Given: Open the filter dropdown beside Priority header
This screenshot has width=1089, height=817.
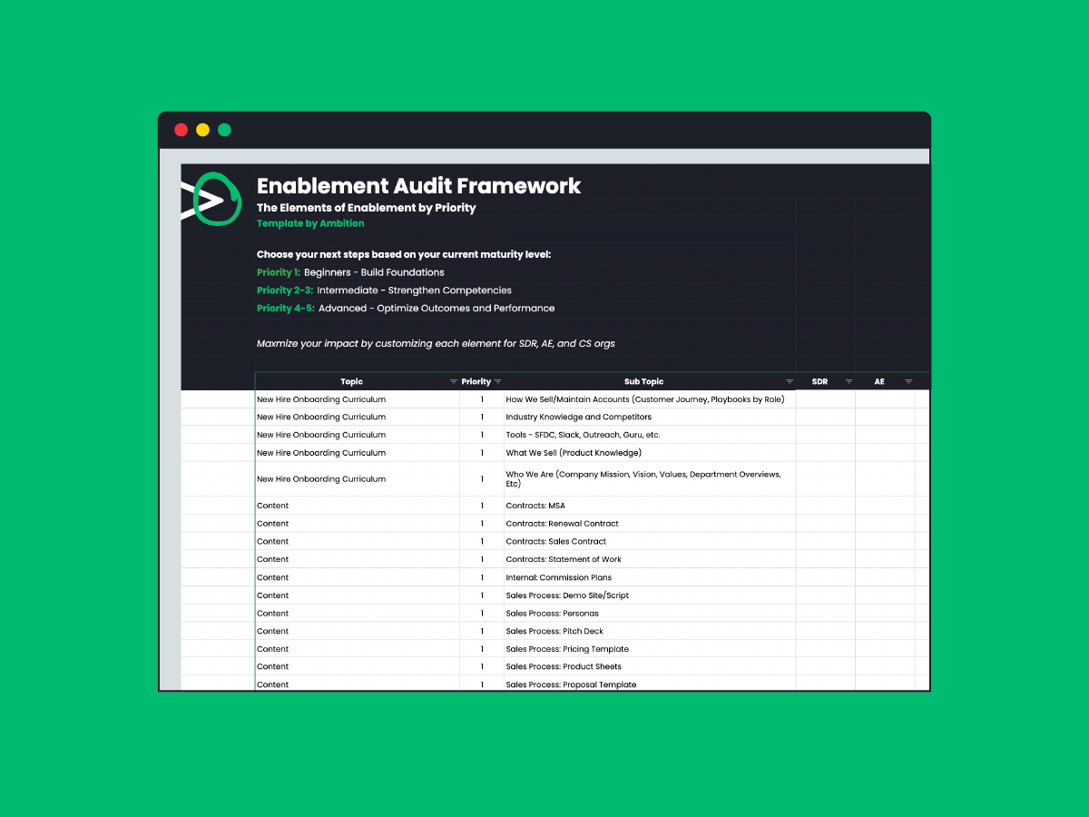Looking at the screenshot, I should (497, 381).
